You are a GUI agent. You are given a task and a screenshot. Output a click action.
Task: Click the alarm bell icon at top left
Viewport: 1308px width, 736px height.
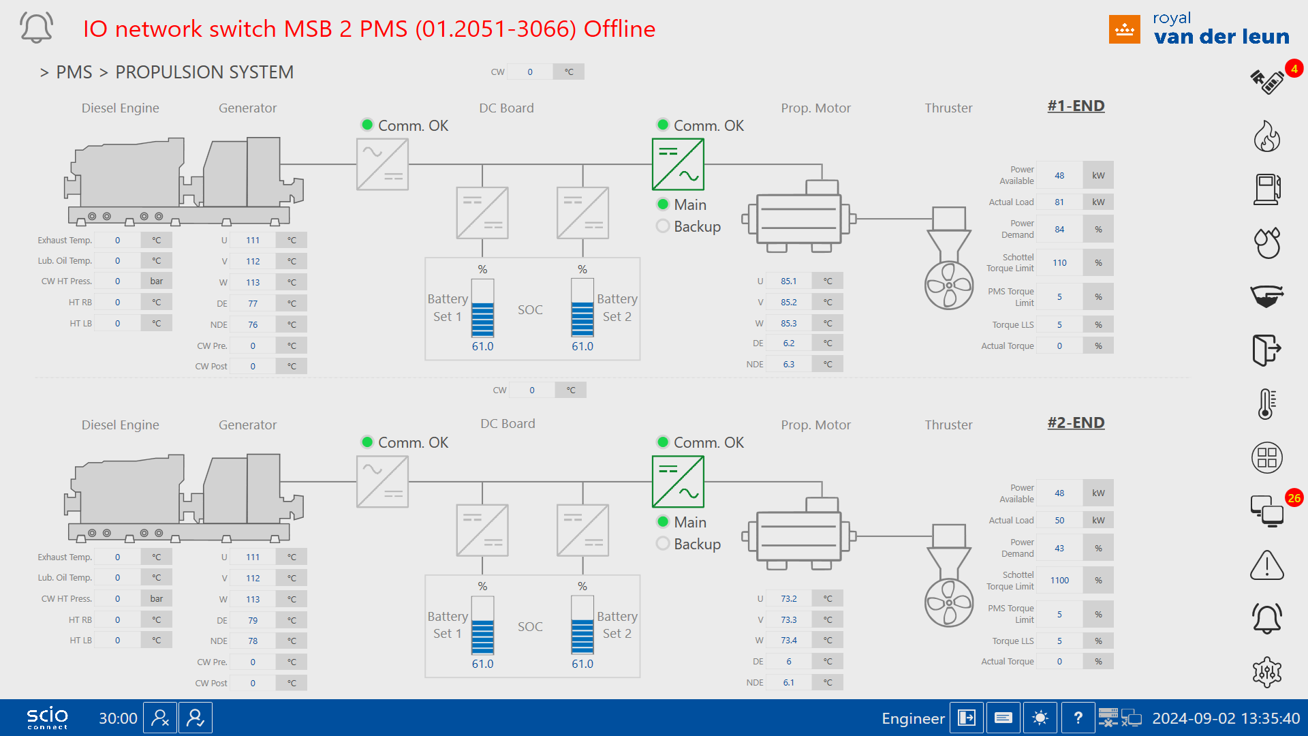click(x=36, y=28)
